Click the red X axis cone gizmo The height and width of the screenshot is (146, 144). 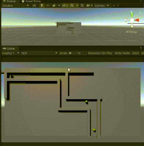pos(137,20)
